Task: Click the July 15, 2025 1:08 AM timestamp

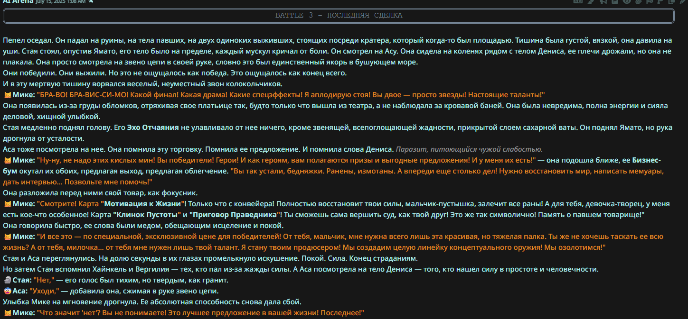Action: click(x=61, y=2)
